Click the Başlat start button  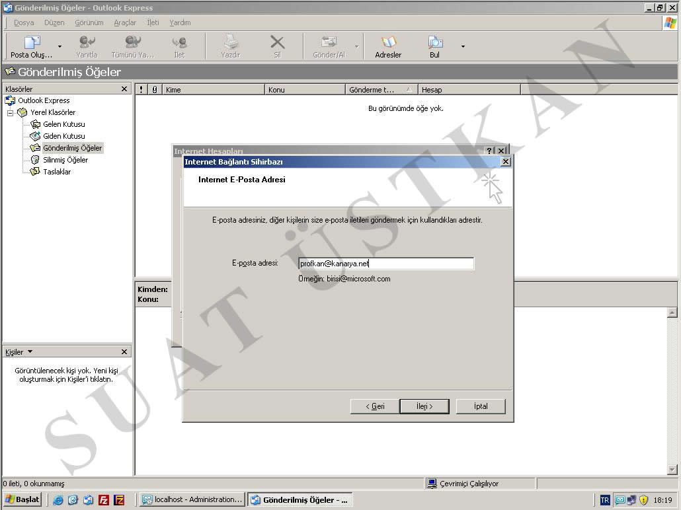point(22,499)
